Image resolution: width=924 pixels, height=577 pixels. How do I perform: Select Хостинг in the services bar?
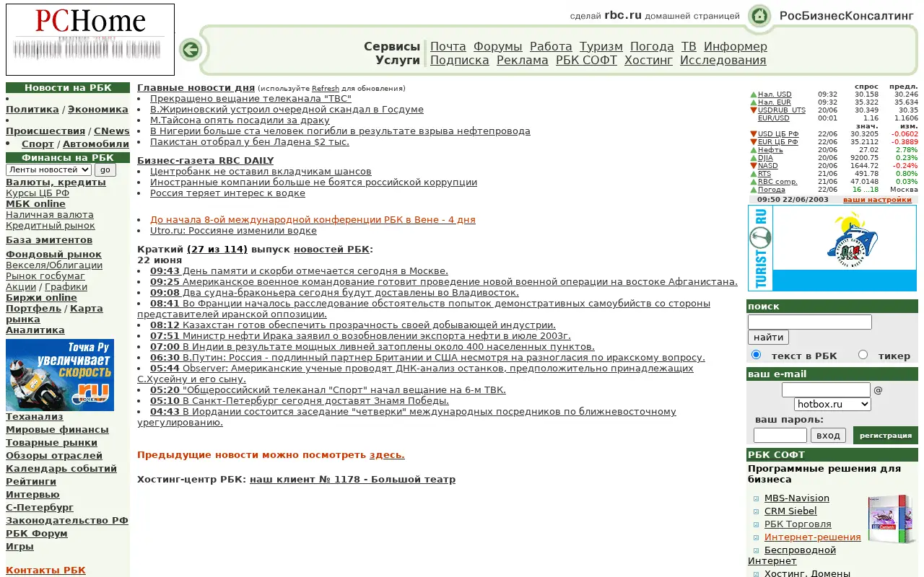[x=648, y=60]
